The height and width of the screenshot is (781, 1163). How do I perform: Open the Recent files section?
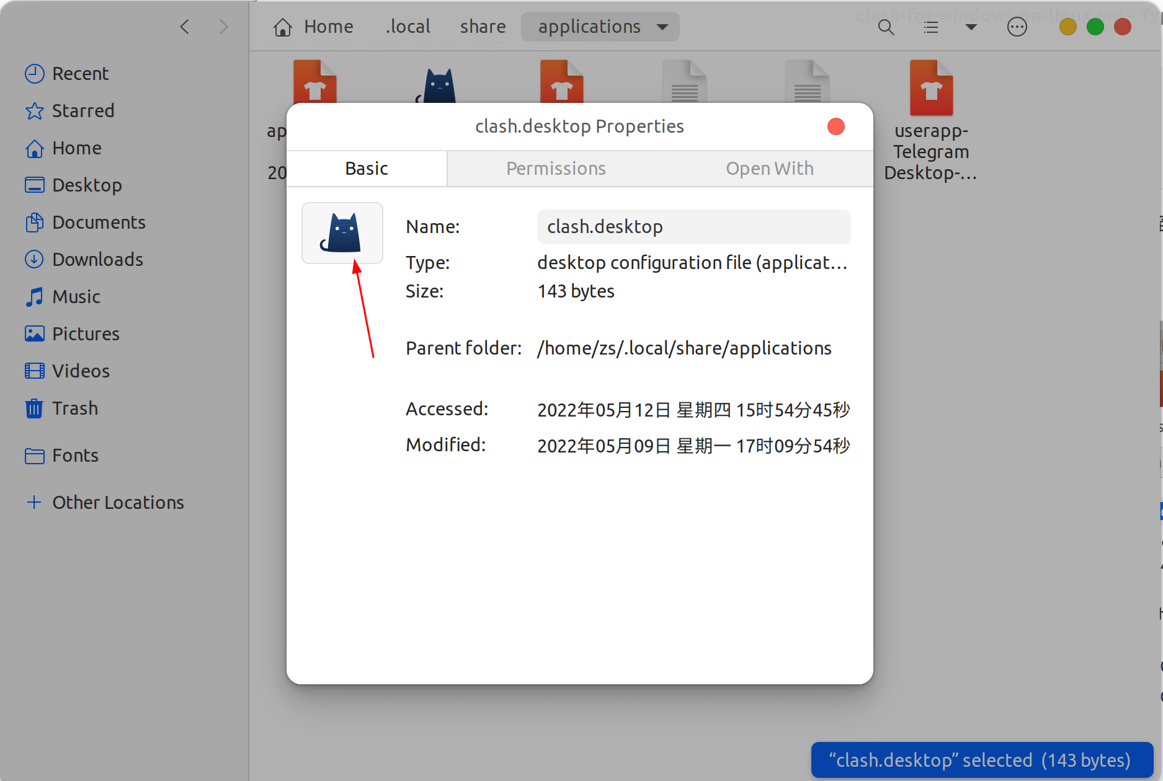[x=80, y=73]
